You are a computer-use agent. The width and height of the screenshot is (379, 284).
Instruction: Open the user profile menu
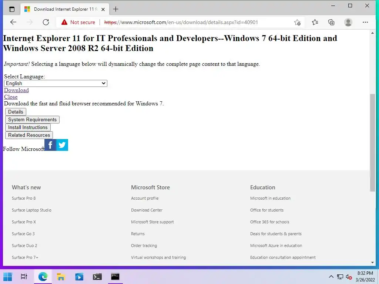[348, 22]
